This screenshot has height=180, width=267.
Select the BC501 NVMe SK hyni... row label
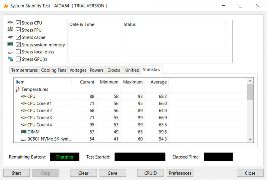(49, 139)
